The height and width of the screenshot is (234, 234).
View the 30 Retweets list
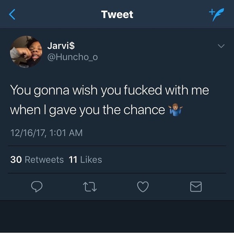pyautogui.click(x=37, y=159)
